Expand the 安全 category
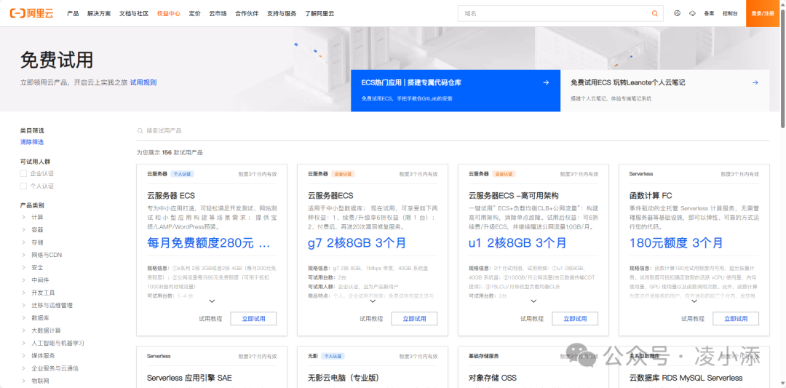 pos(23,267)
